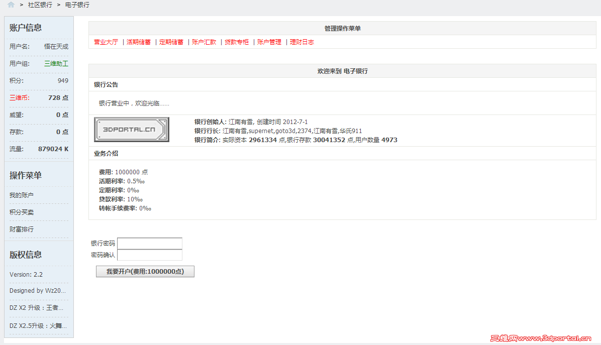Click the 银行公告 section heading
The width and height of the screenshot is (601, 345).
point(106,85)
